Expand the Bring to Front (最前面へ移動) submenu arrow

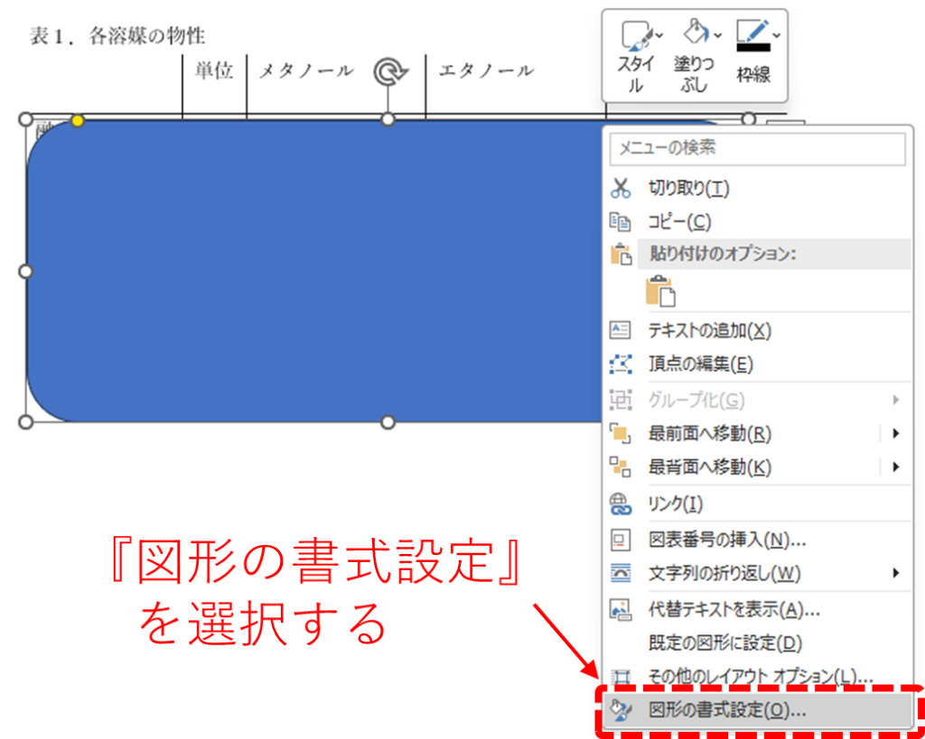895,433
